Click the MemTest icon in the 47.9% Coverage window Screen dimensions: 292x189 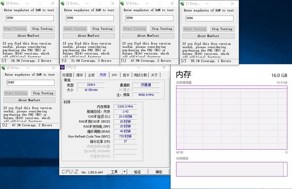(x=122, y=3)
